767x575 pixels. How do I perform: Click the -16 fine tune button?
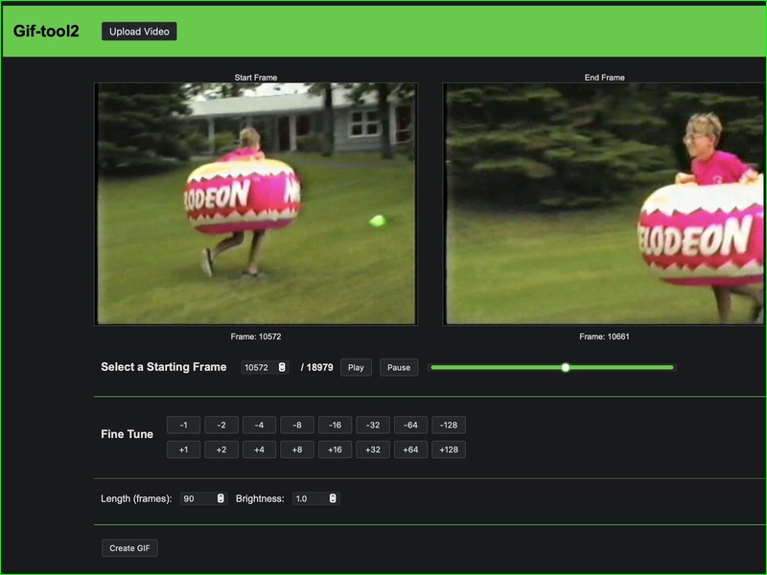point(335,425)
